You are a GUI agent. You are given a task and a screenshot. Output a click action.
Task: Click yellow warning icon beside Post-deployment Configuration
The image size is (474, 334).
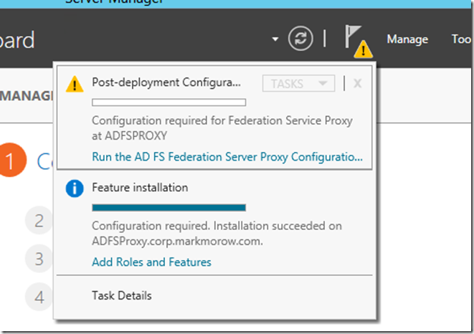coord(75,84)
